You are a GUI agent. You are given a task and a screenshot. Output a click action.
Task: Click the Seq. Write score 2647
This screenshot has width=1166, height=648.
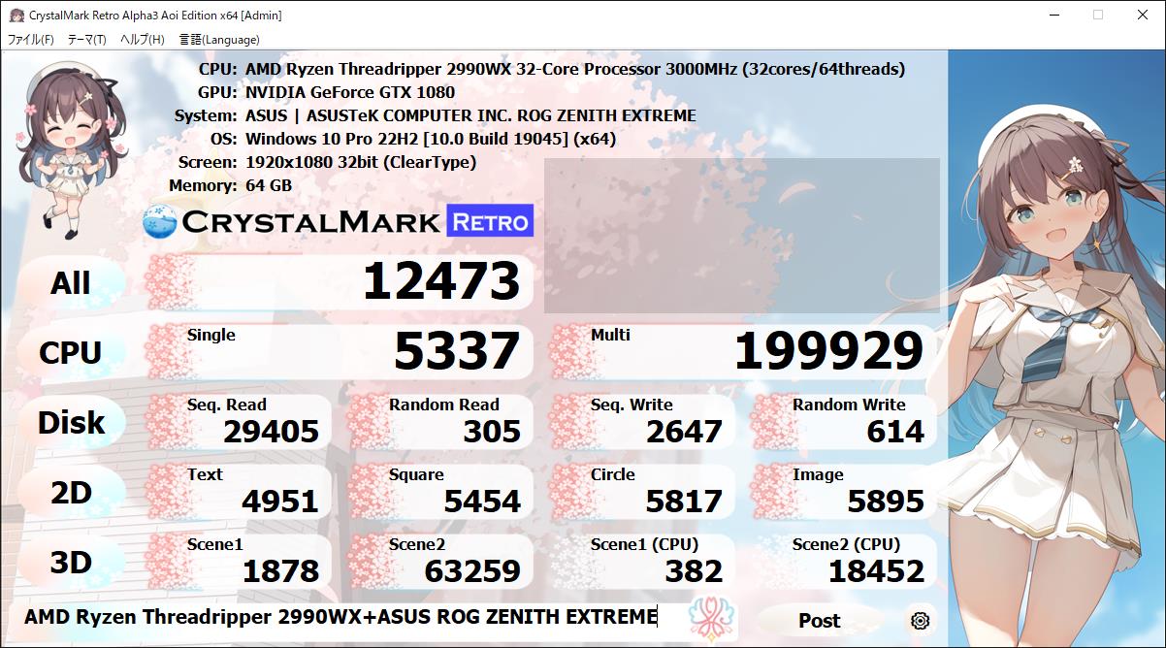coord(684,432)
